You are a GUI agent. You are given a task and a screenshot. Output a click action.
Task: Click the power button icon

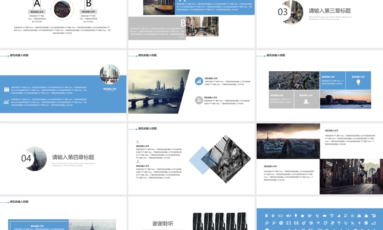pyautogui.click(x=281, y=223)
